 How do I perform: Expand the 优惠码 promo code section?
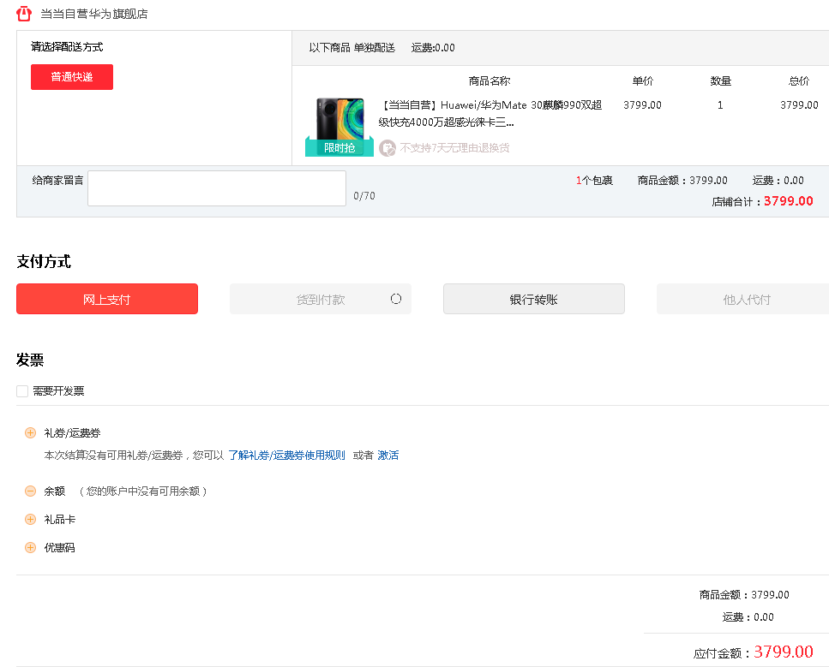[x=31, y=548]
